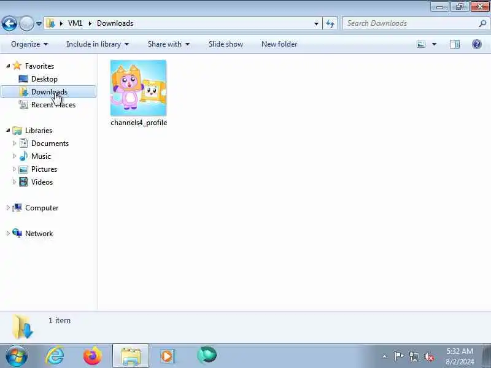This screenshot has width=491, height=368.
Task: Open the Documents library
Action: coord(50,144)
